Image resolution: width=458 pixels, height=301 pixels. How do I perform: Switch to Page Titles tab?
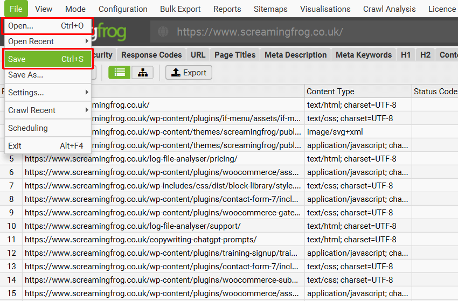tap(235, 55)
